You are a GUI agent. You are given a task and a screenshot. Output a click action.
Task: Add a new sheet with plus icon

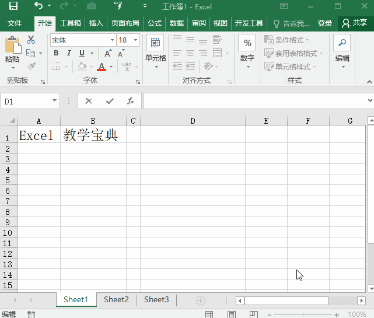pos(201,300)
